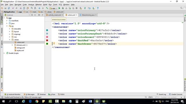Open Chrome from the Windows taskbar
This screenshot has height=104, width=186.
[37, 101]
